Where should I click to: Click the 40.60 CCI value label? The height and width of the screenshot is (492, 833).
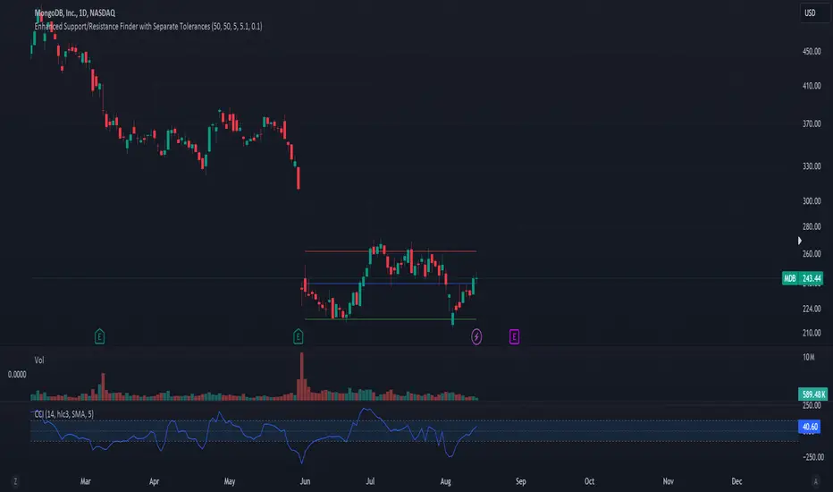point(810,427)
